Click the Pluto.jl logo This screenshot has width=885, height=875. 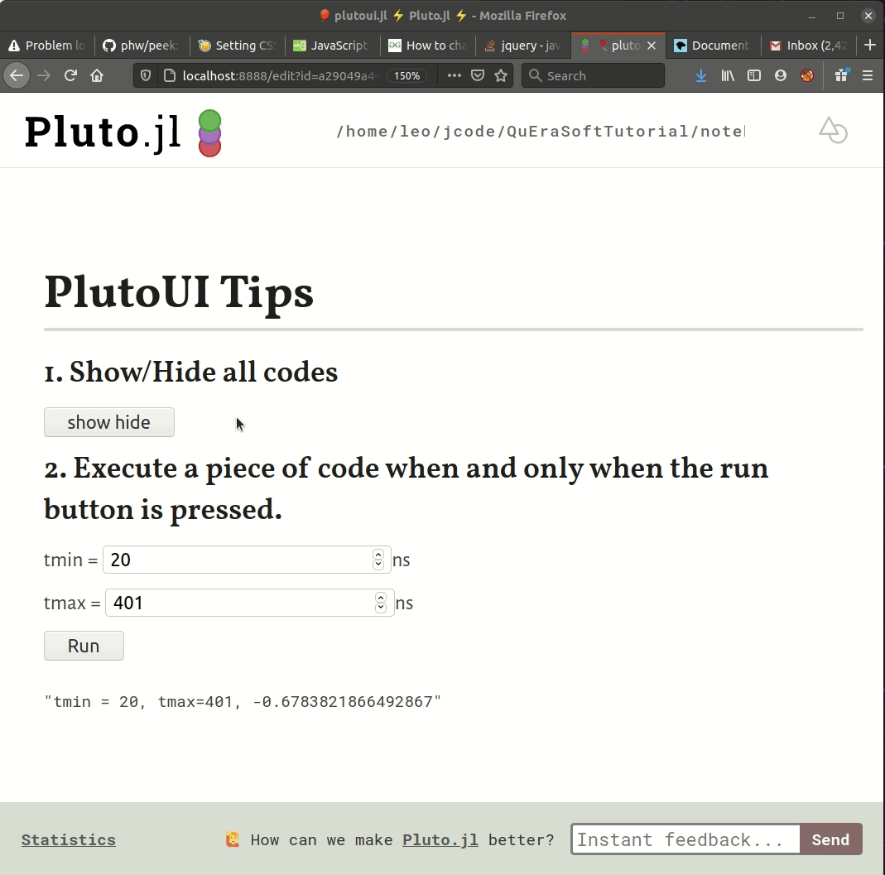point(123,132)
